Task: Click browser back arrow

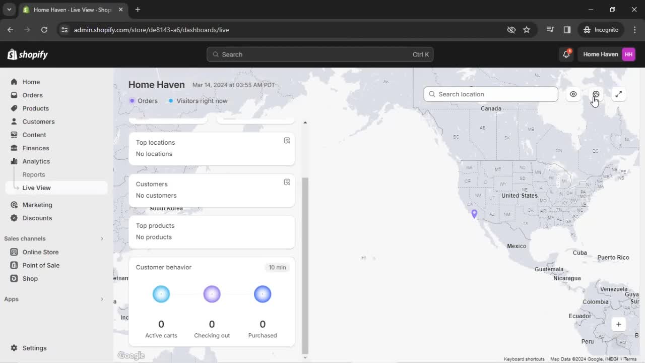Action: point(11,30)
